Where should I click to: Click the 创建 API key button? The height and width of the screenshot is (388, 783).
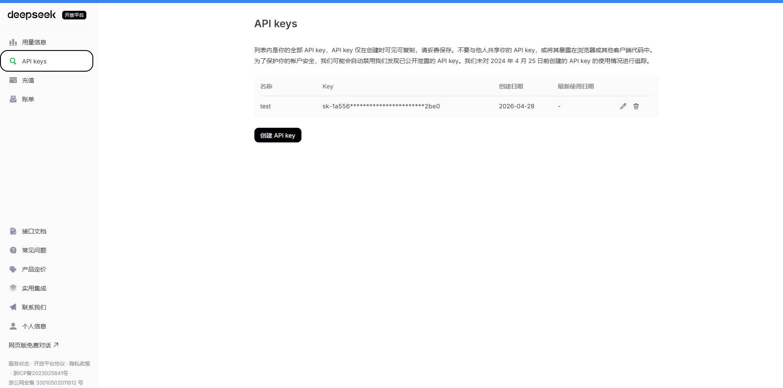pos(278,135)
